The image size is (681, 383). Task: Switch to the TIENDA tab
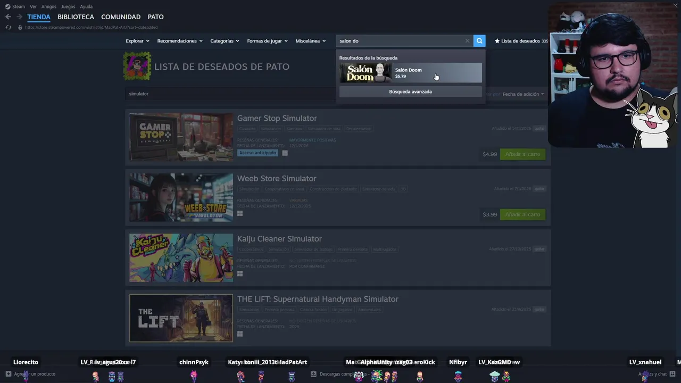(39, 17)
